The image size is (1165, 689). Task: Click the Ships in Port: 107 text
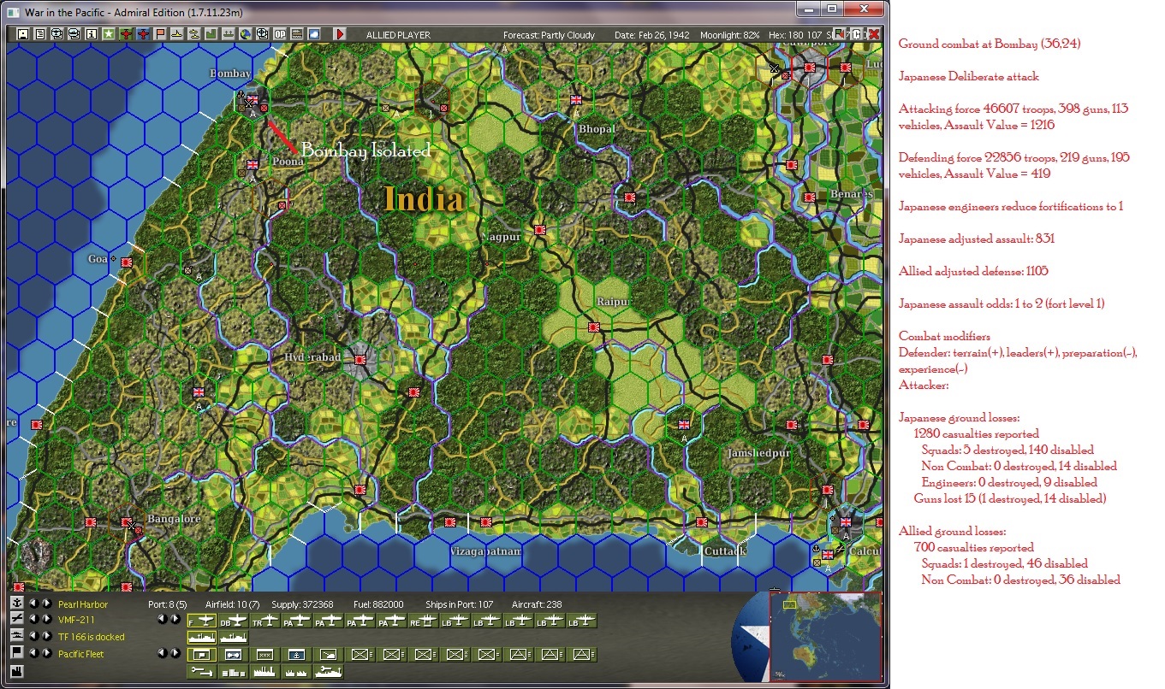point(460,604)
